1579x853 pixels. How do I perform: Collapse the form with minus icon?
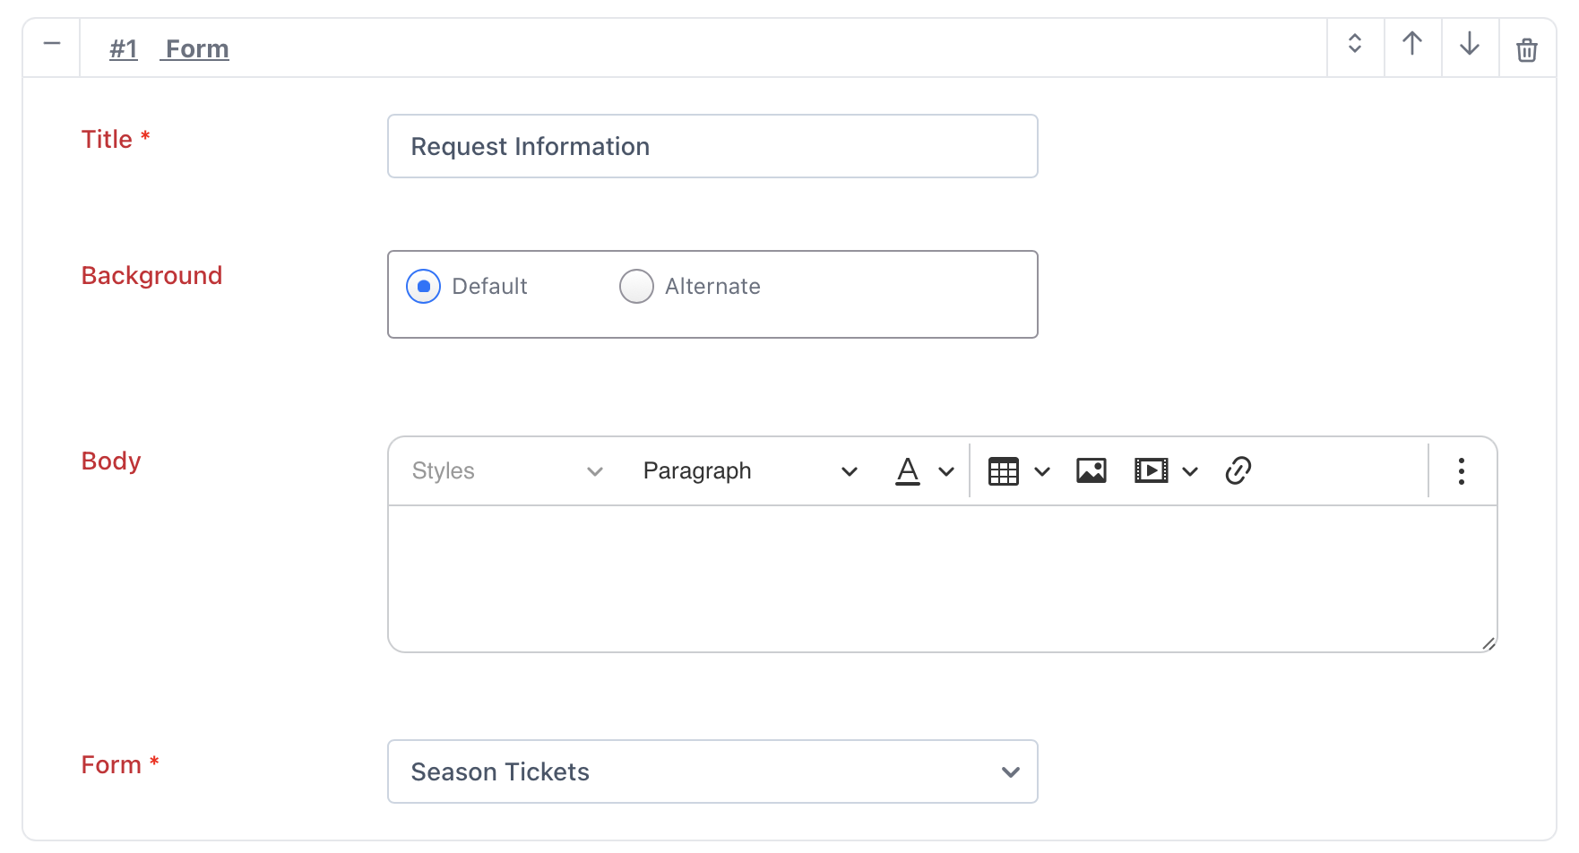click(x=52, y=43)
